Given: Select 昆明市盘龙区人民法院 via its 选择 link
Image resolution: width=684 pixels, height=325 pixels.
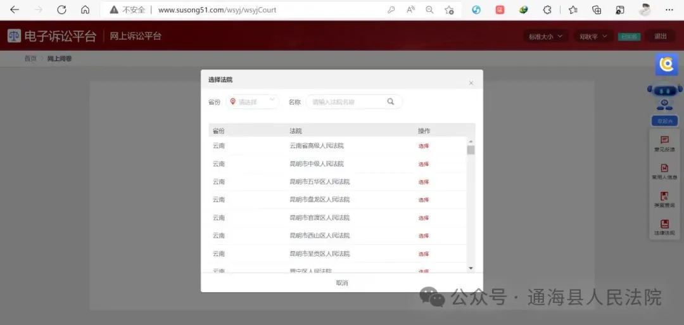Looking at the screenshot, I should click(x=424, y=200).
